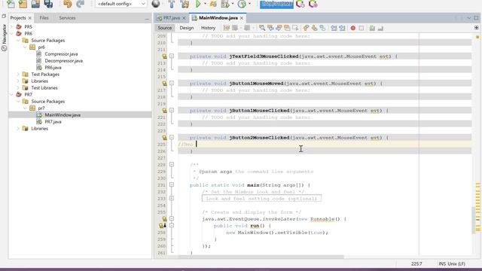The height and width of the screenshot is (271, 482).
Task: Switch to History view
Action: point(208,28)
